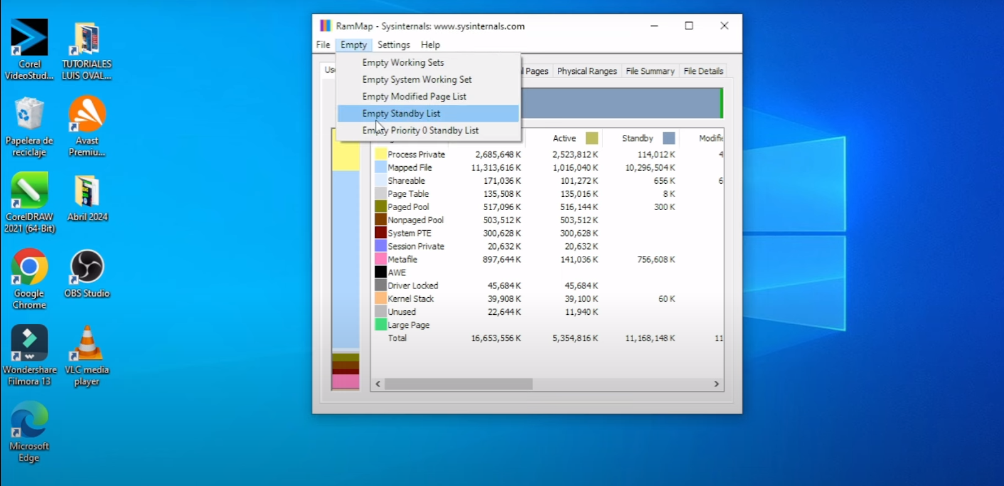Image resolution: width=1004 pixels, height=486 pixels.
Task: Click the System PTE dark red swatch
Action: point(380,233)
